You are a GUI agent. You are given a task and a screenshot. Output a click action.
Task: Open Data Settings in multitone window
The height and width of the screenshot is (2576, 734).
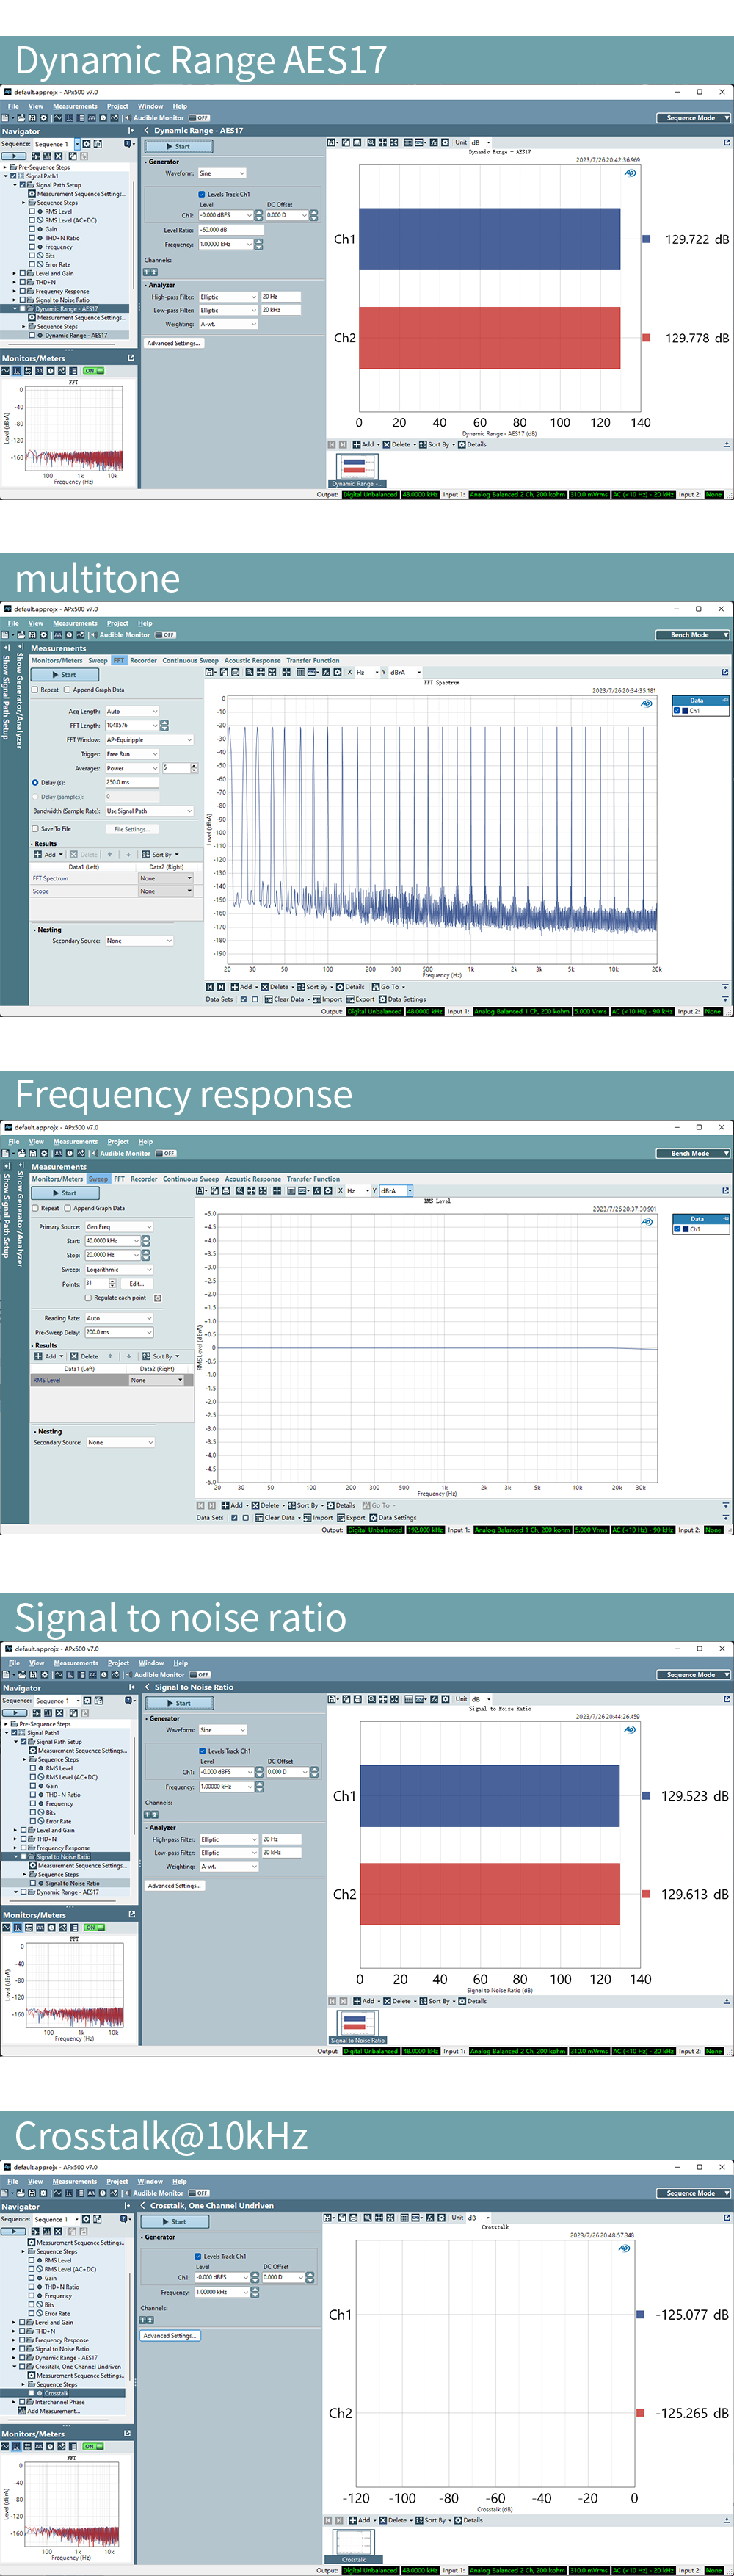point(382,999)
